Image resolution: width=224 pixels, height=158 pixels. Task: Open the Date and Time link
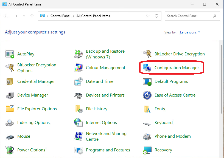[x=100, y=81]
